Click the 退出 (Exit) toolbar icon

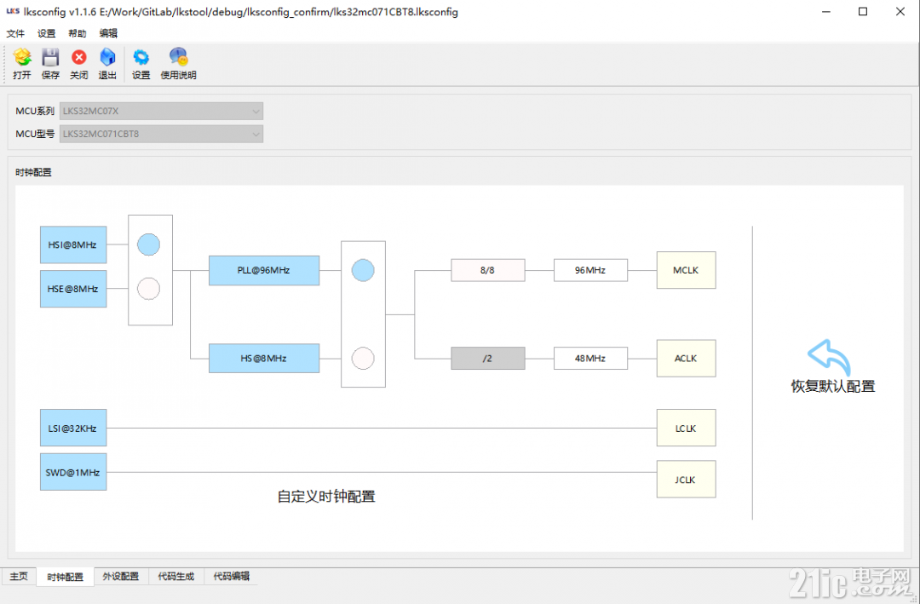pyautogui.click(x=107, y=57)
